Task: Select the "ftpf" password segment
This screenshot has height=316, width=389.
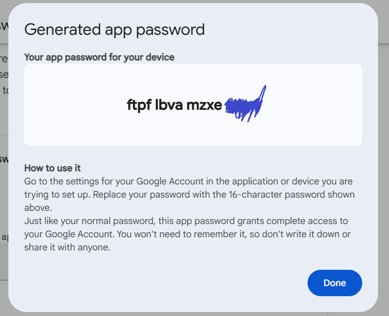Action: (139, 105)
